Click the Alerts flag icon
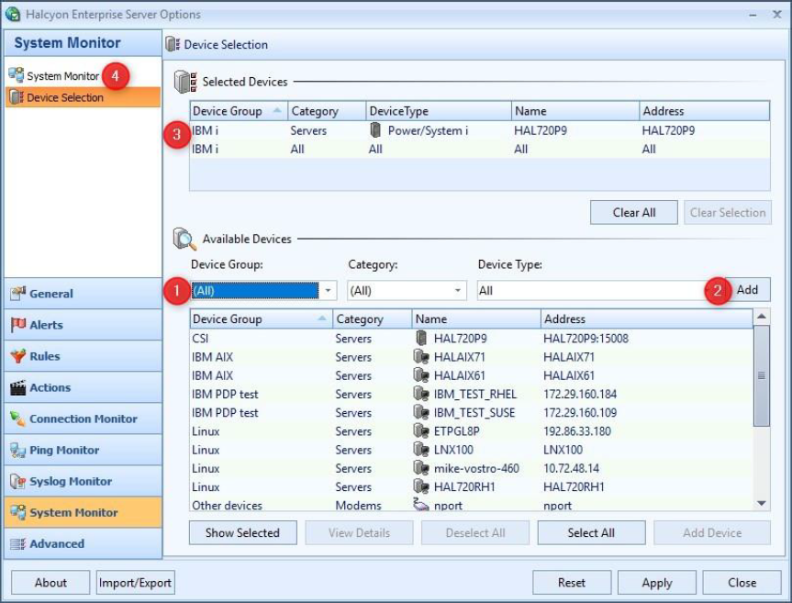The image size is (792, 603). pos(17,325)
